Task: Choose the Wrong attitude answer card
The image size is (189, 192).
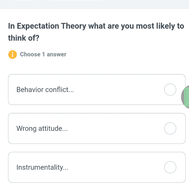Action: click(x=97, y=128)
